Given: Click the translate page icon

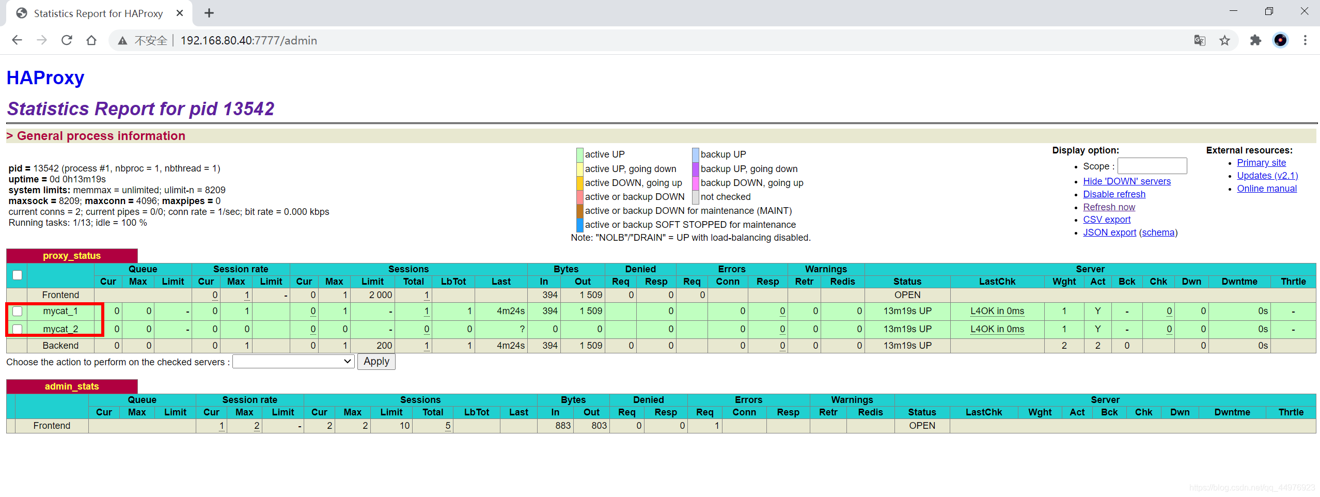Looking at the screenshot, I should click(x=1200, y=40).
